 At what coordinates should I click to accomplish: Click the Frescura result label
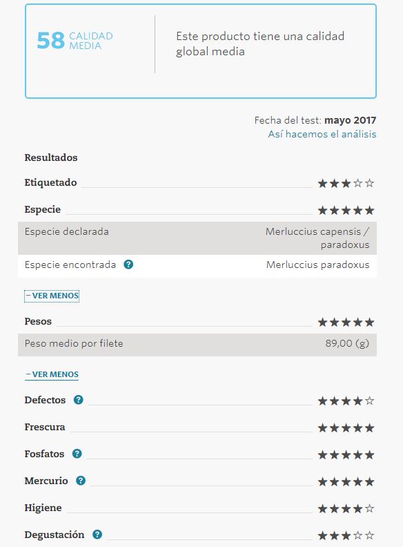click(45, 427)
